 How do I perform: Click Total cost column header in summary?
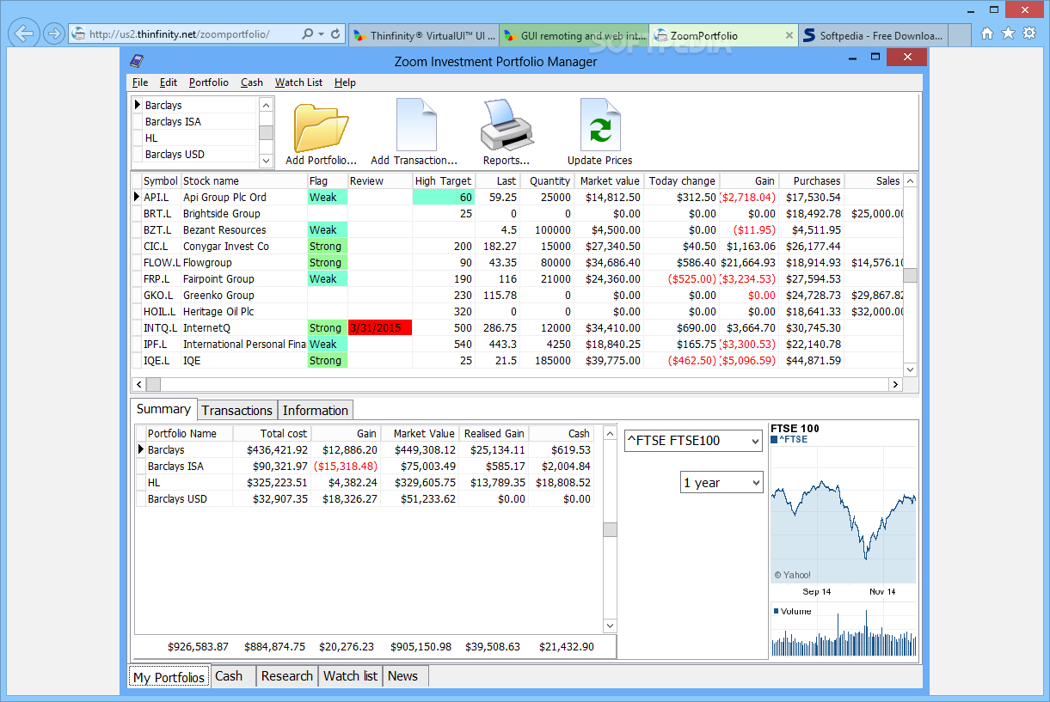272,433
